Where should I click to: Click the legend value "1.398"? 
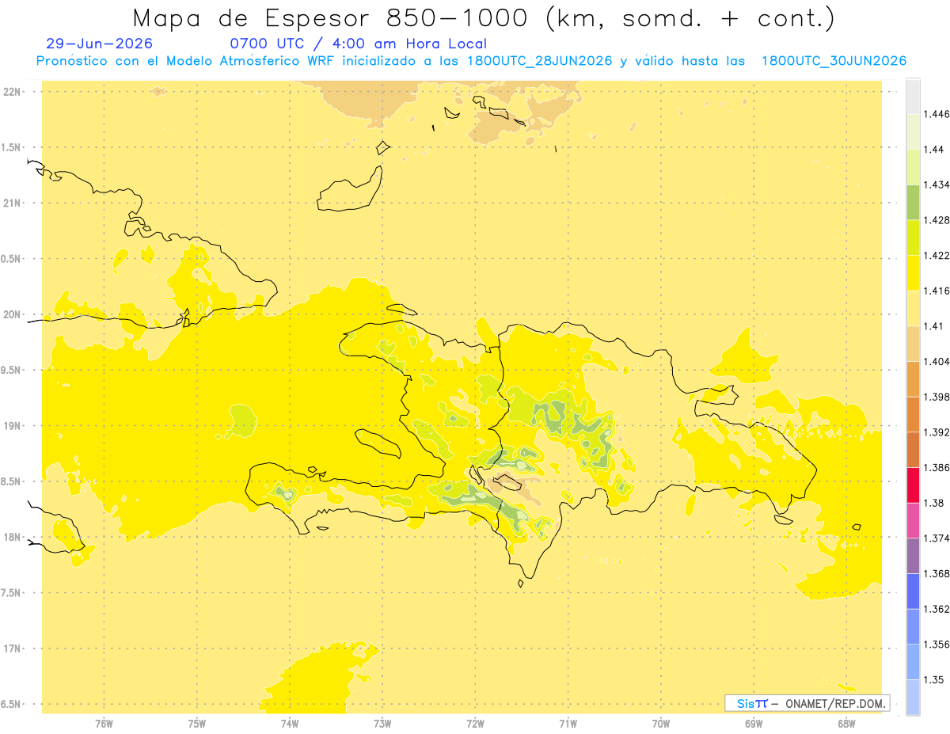click(x=936, y=397)
